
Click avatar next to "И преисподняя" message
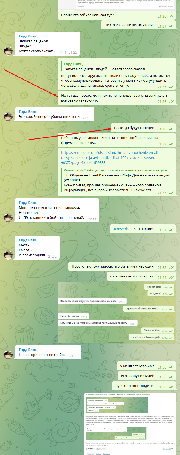click(x=8, y=255)
